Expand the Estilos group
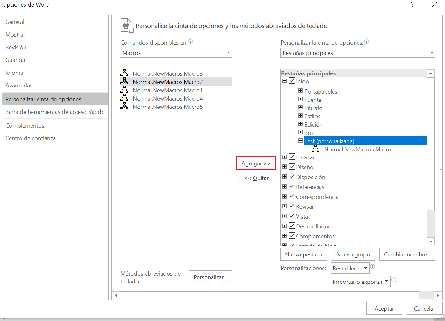The image size is (445, 321). 300,115
